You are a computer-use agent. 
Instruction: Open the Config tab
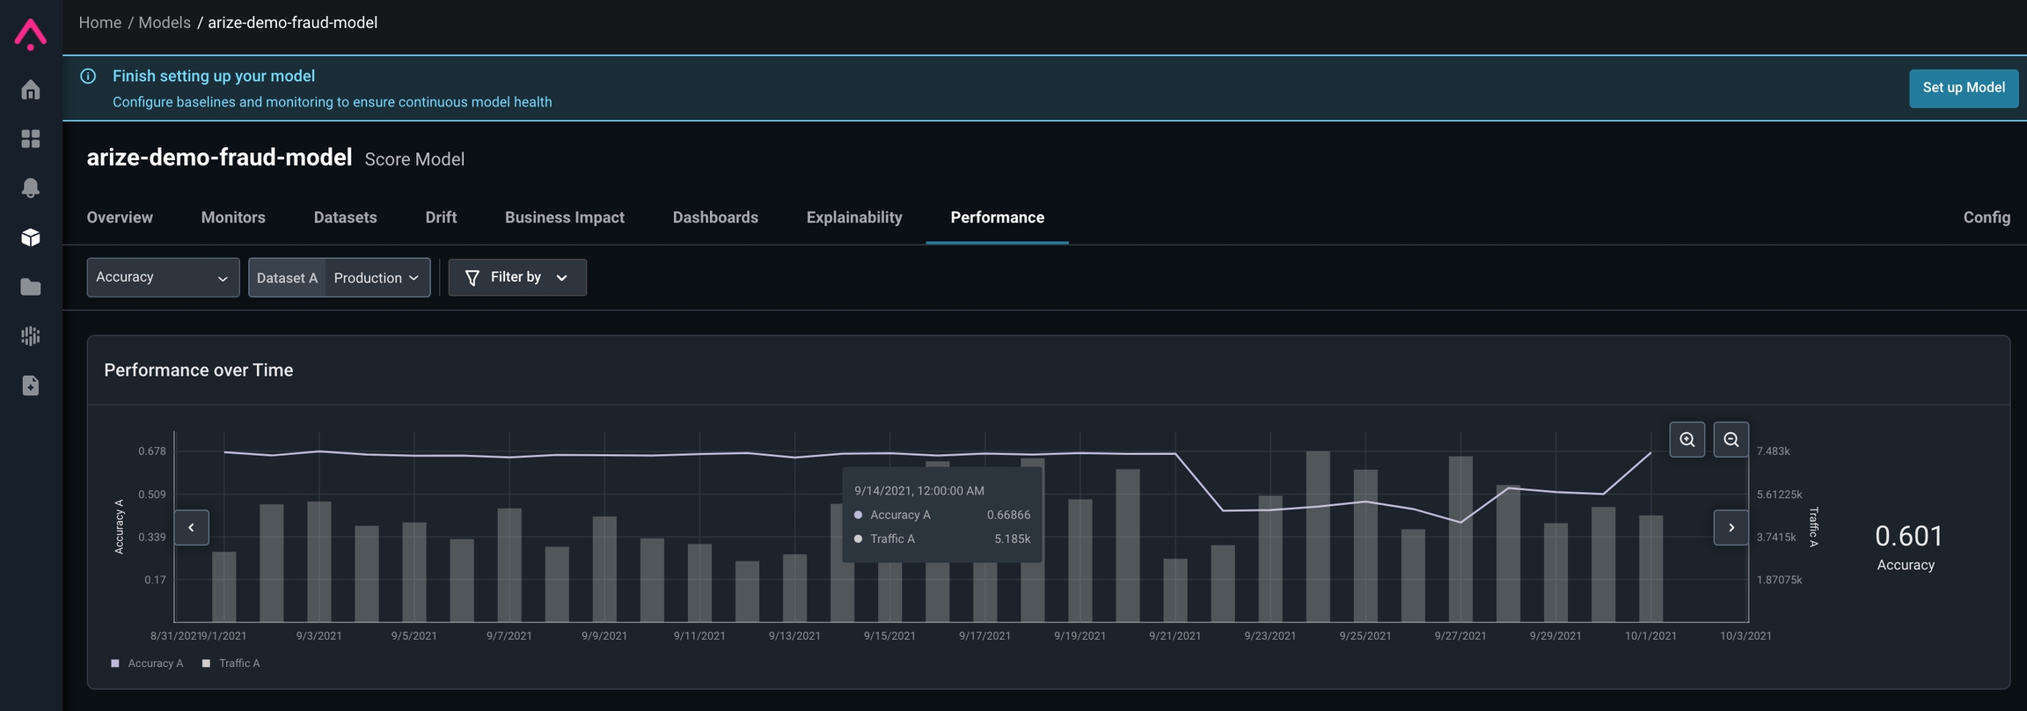(1987, 217)
